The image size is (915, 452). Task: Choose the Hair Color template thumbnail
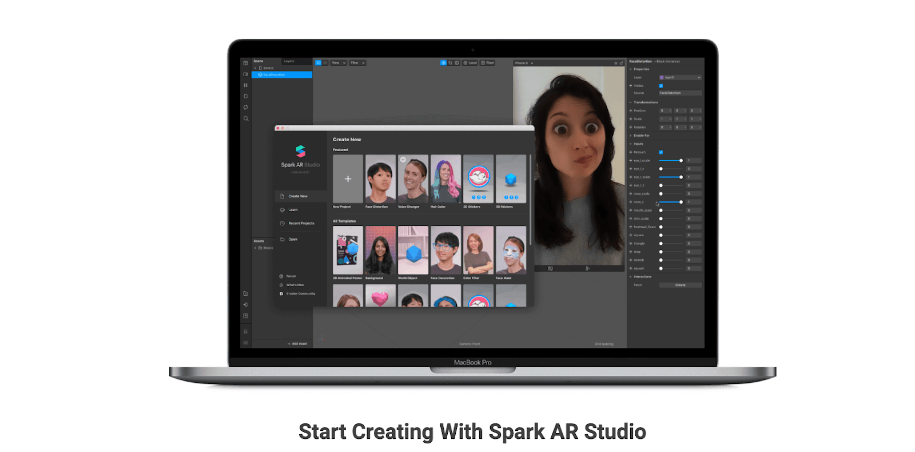[445, 179]
